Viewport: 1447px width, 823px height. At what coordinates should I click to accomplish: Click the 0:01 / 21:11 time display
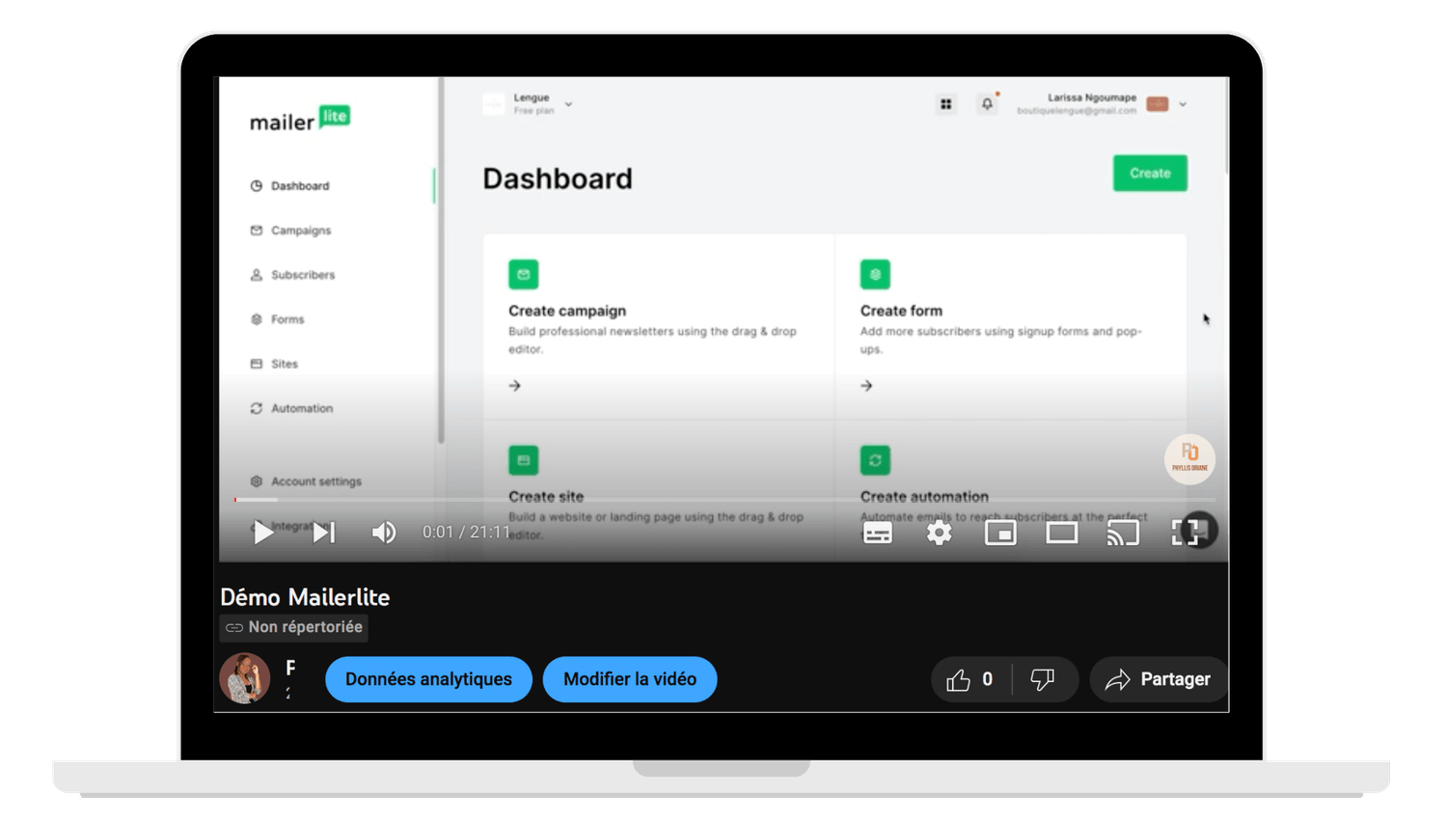pos(466,532)
